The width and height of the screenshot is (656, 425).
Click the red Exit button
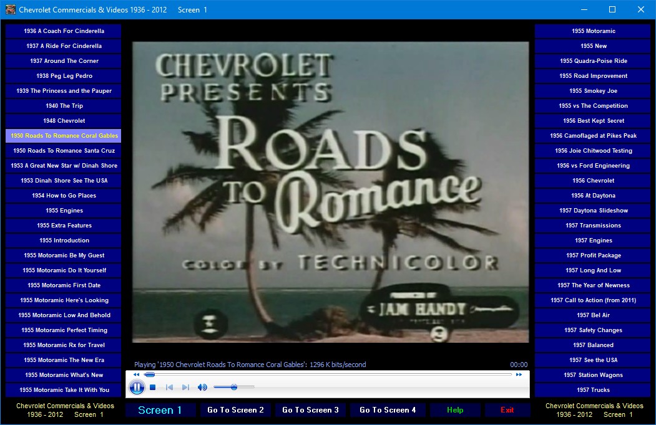[x=507, y=410]
